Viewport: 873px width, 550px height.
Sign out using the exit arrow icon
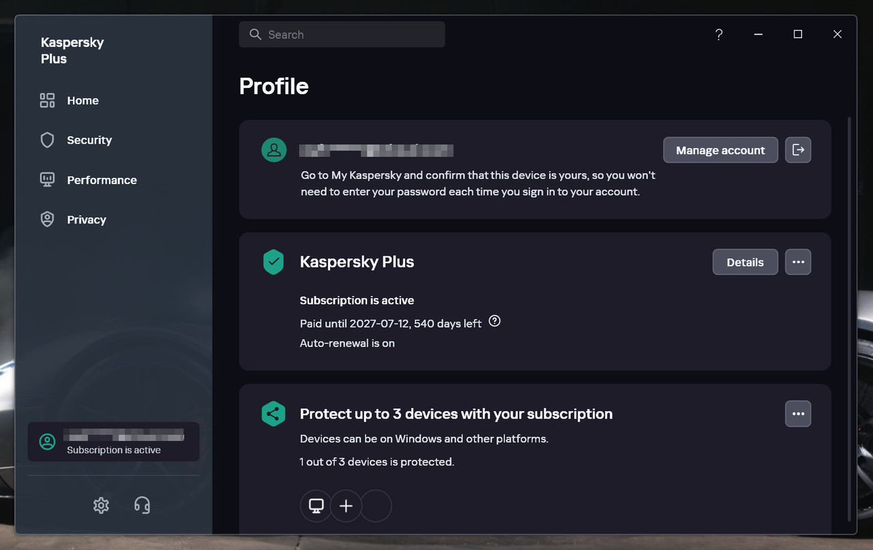point(798,151)
